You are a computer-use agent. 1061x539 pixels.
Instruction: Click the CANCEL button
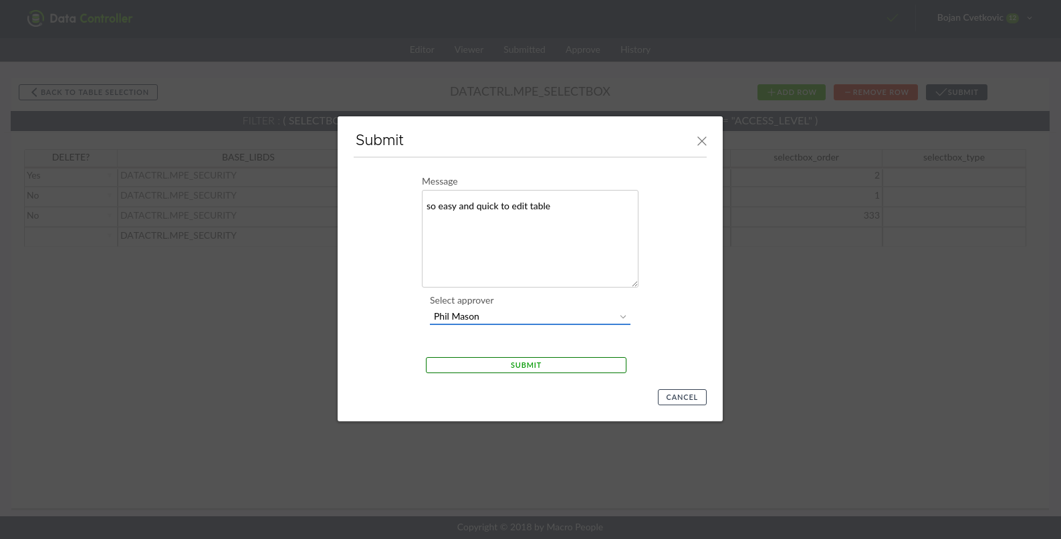pos(681,397)
